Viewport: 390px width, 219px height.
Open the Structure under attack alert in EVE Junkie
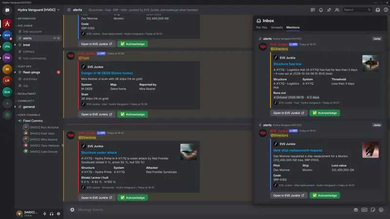[x=97, y=198]
